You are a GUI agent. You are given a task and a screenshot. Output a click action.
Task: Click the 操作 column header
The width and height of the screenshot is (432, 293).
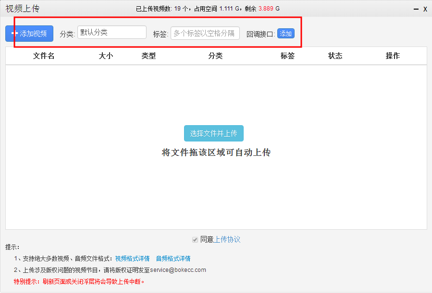393,56
